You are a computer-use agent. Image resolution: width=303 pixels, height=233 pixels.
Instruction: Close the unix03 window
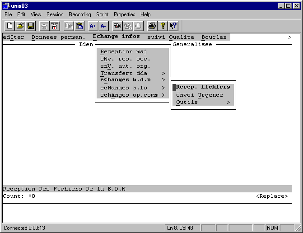296,6
